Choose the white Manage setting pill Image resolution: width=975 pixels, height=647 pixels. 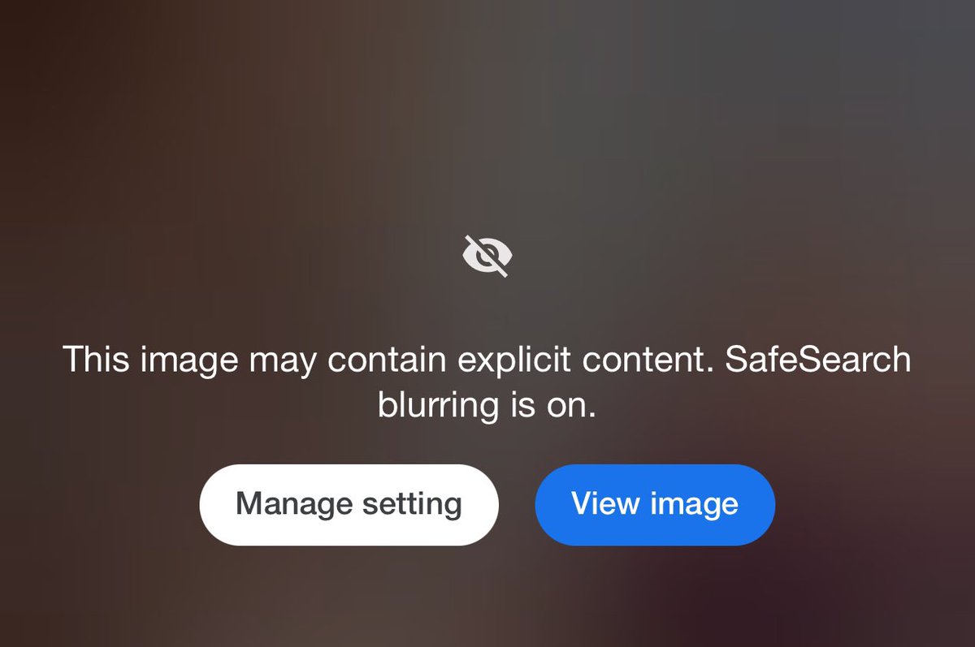click(349, 504)
